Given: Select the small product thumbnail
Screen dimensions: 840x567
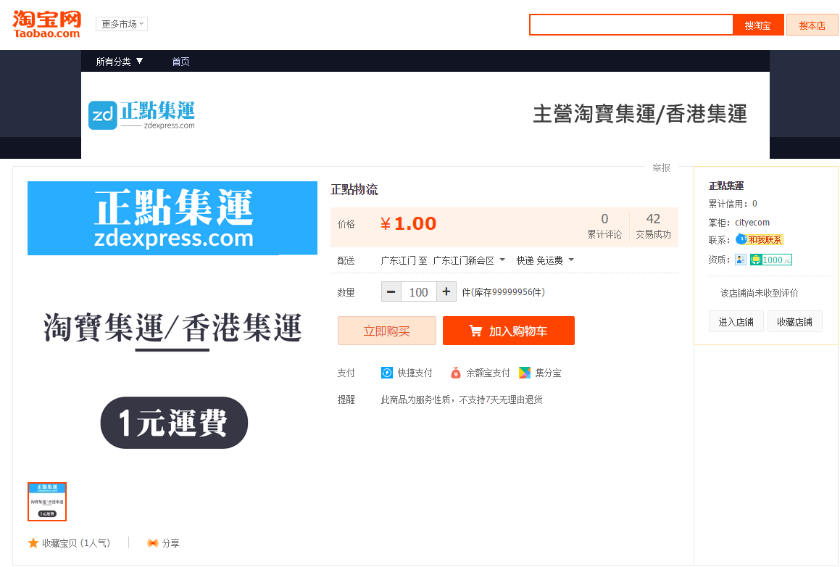Looking at the screenshot, I should tap(47, 502).
